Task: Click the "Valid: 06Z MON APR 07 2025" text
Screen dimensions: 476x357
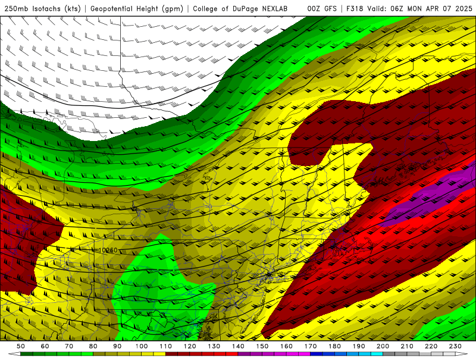Action: [420, 8]
